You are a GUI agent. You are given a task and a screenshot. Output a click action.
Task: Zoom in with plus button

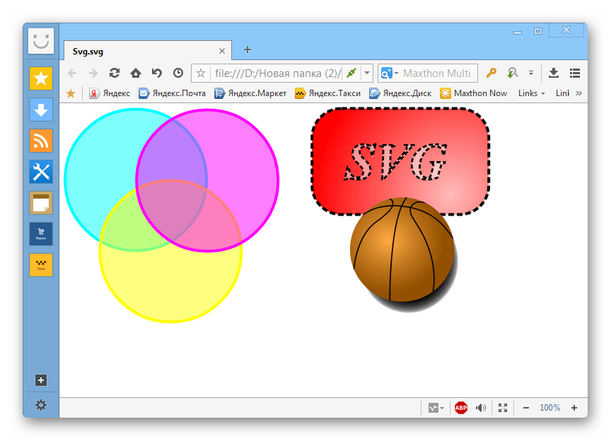tap(574, 408)
